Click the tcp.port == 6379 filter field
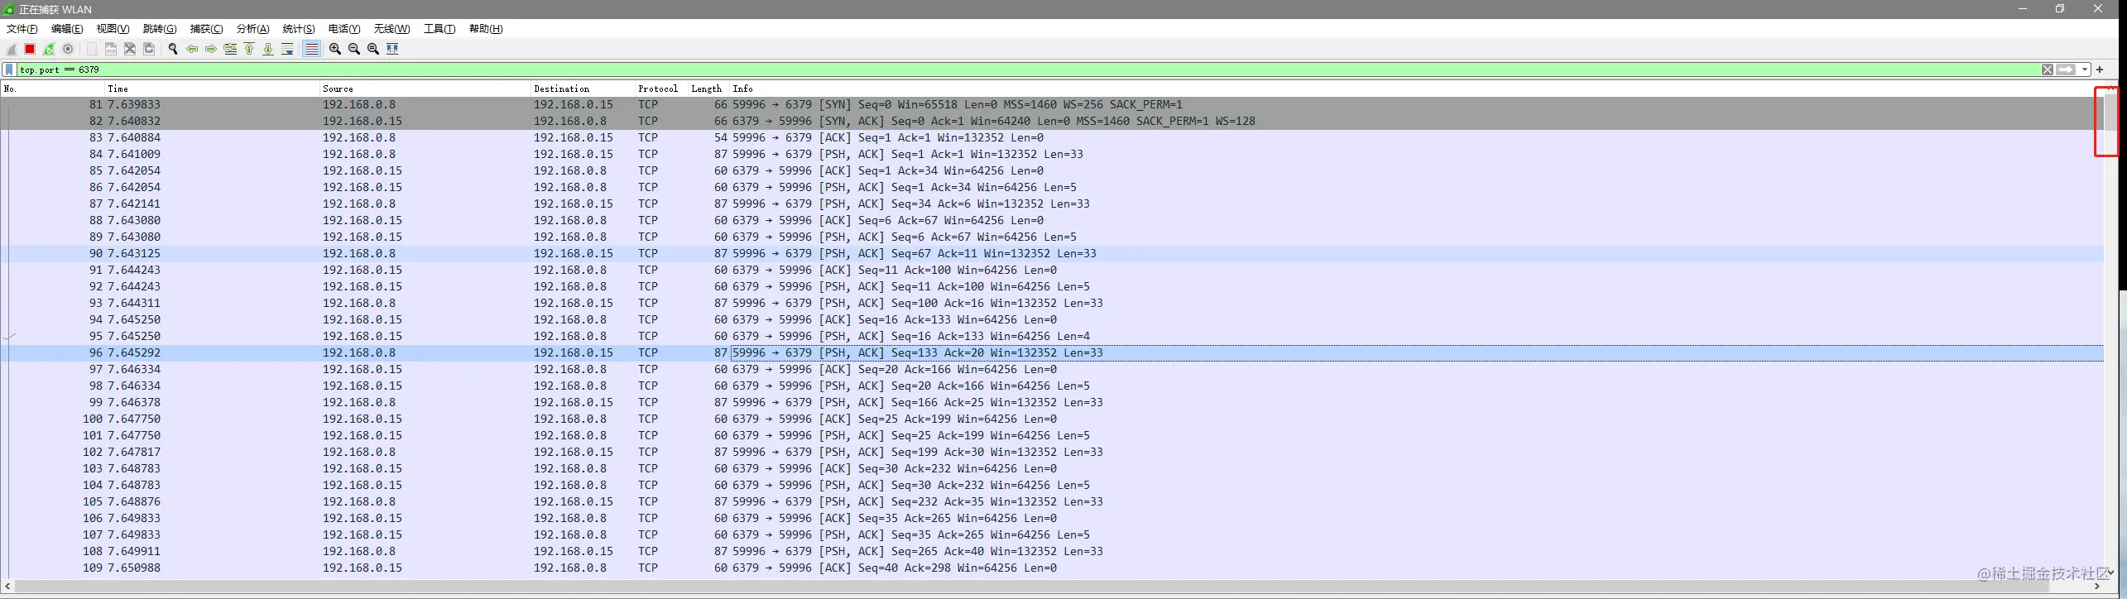 pyautogui.click(x=1026, y=69)
